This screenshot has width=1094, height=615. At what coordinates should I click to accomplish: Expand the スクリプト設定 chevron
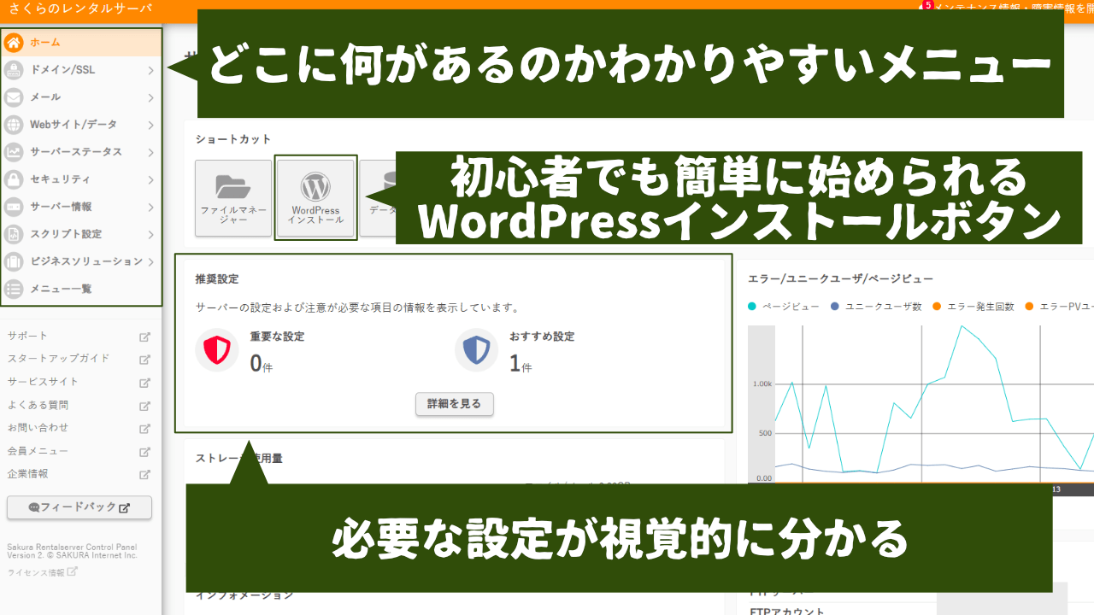tap(150, 234)
